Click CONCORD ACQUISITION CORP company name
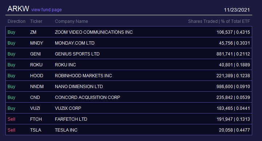262x141 pixels. pos(87,98)
